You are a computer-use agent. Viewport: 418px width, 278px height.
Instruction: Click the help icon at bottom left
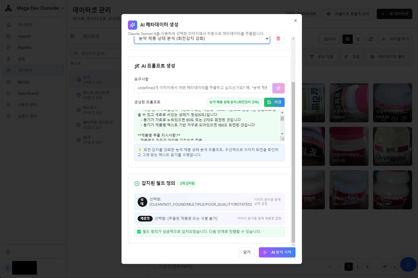tap(8, 251)
